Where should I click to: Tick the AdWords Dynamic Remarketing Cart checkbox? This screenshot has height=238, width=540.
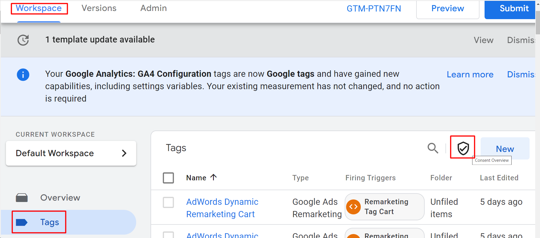click(168, 202)
